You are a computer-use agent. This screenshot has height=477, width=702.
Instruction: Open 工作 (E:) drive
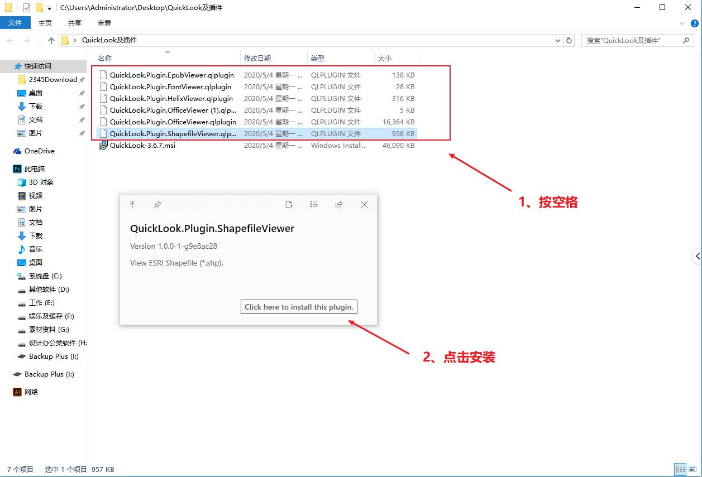pyautogui.click(x=42, y=302)
